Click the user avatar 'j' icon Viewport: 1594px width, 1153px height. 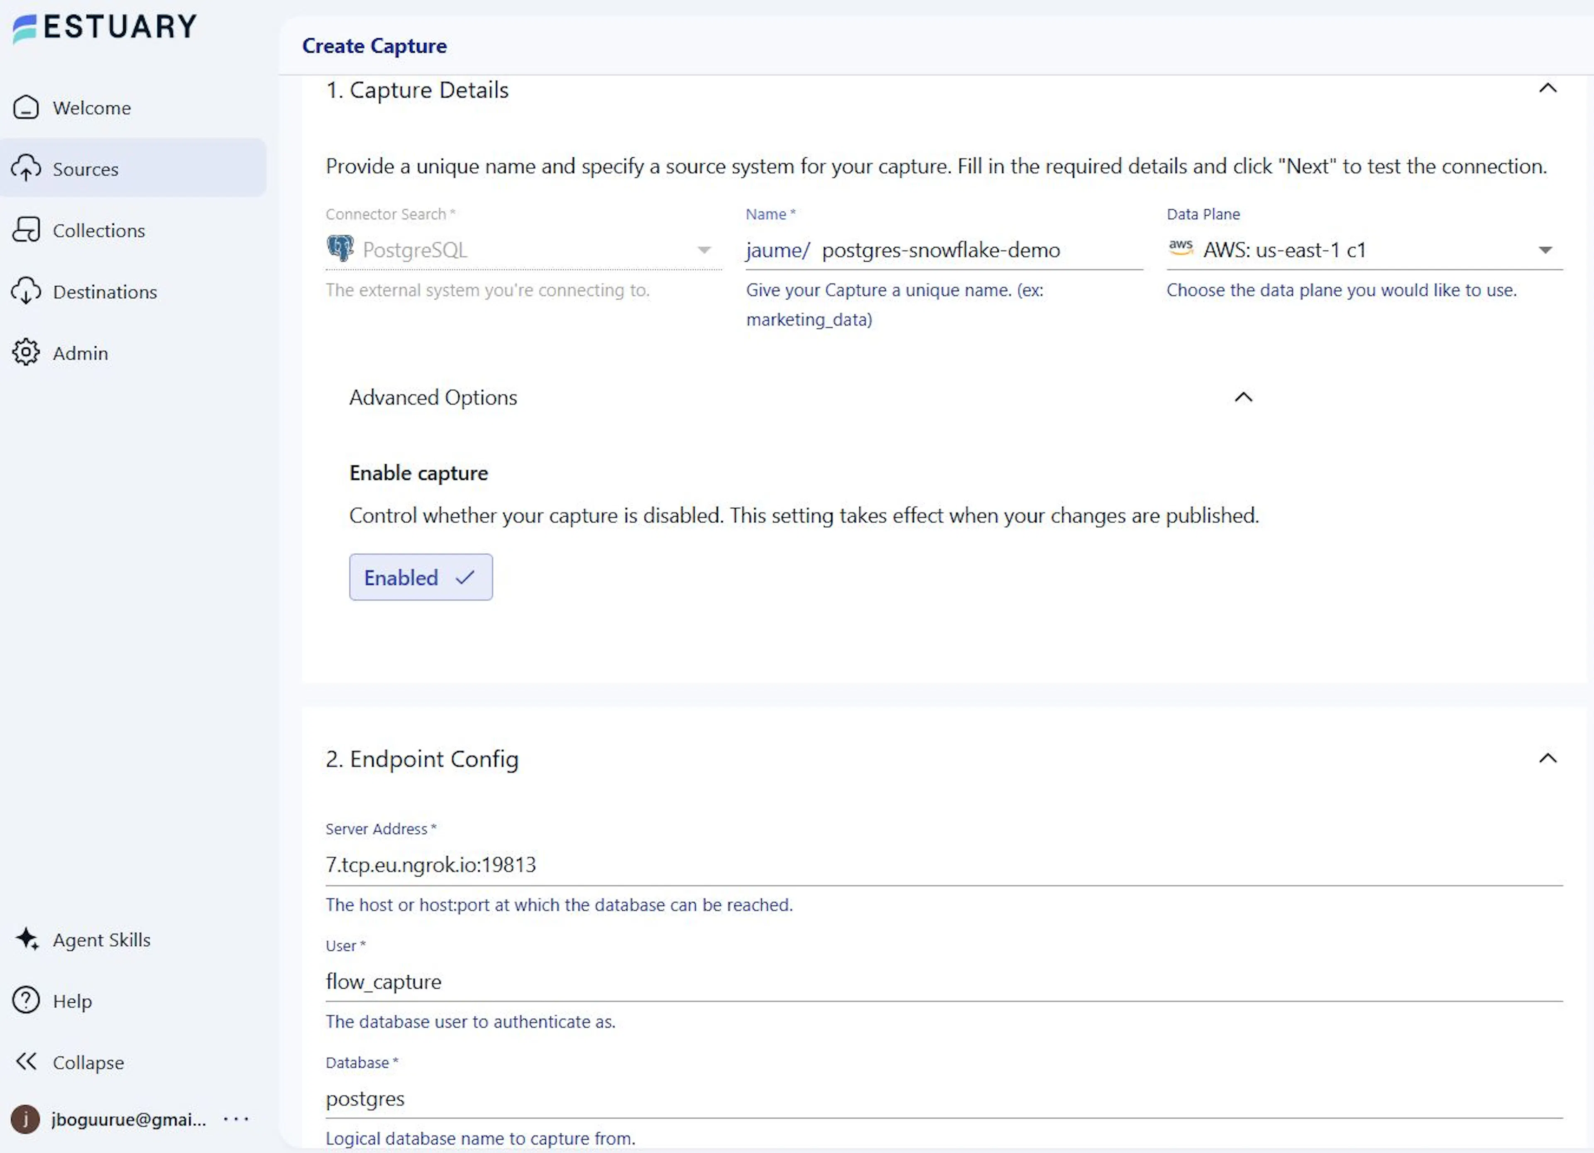[x=25, y=1119]
